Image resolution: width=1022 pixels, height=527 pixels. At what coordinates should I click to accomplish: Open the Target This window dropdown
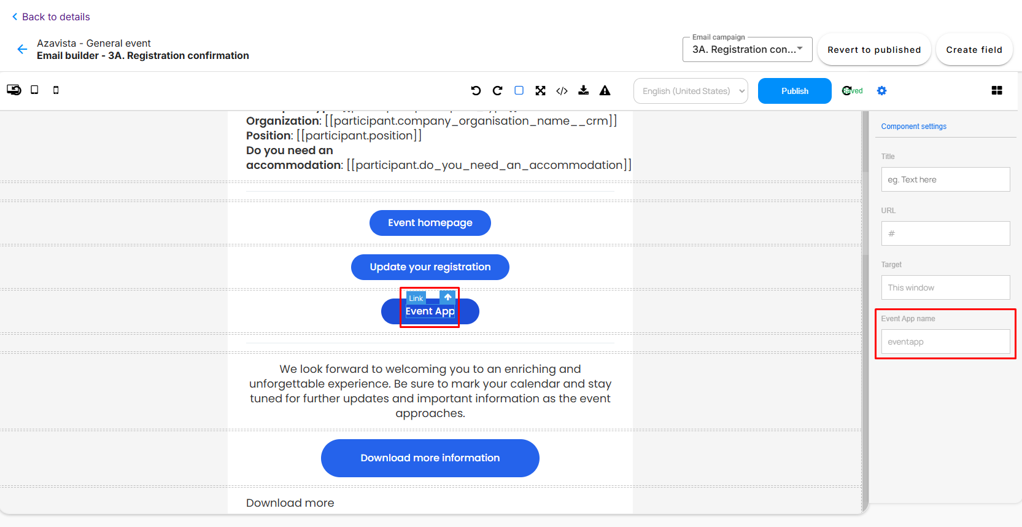pos(945,287)
